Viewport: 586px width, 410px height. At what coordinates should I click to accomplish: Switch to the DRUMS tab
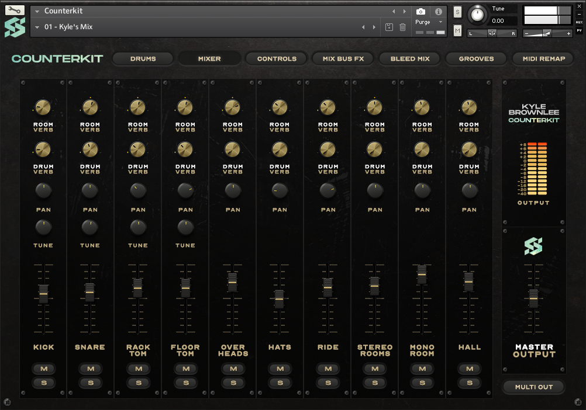click(142, 58)
